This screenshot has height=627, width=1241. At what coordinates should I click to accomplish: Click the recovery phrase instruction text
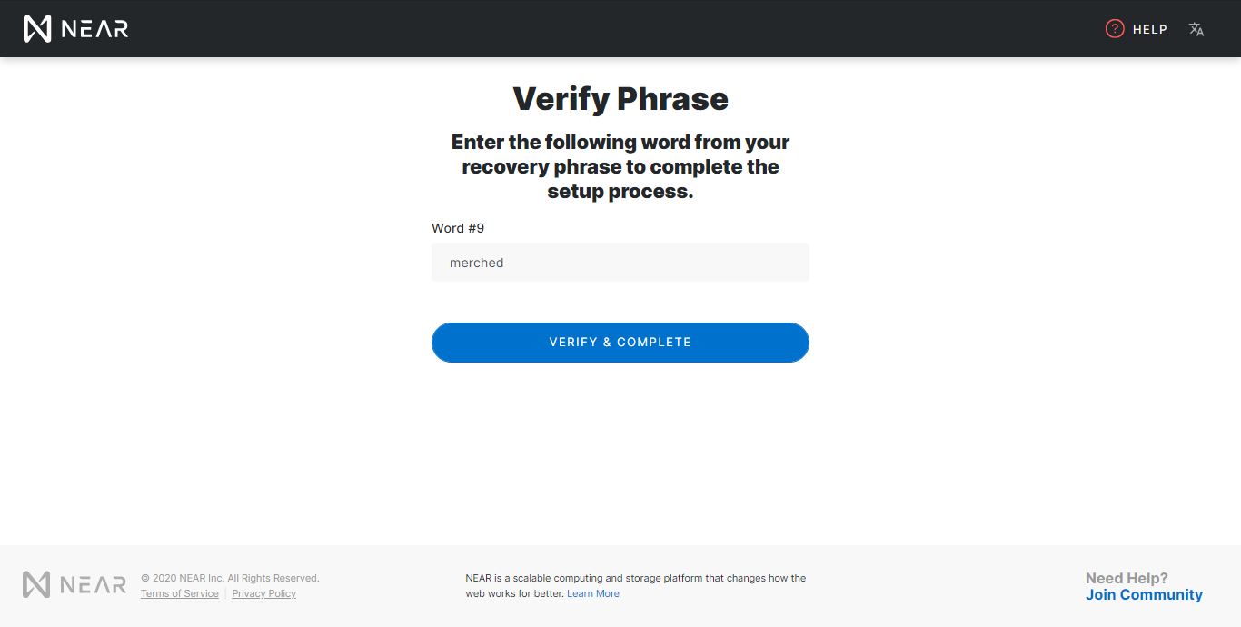click(x=620, y=167)
